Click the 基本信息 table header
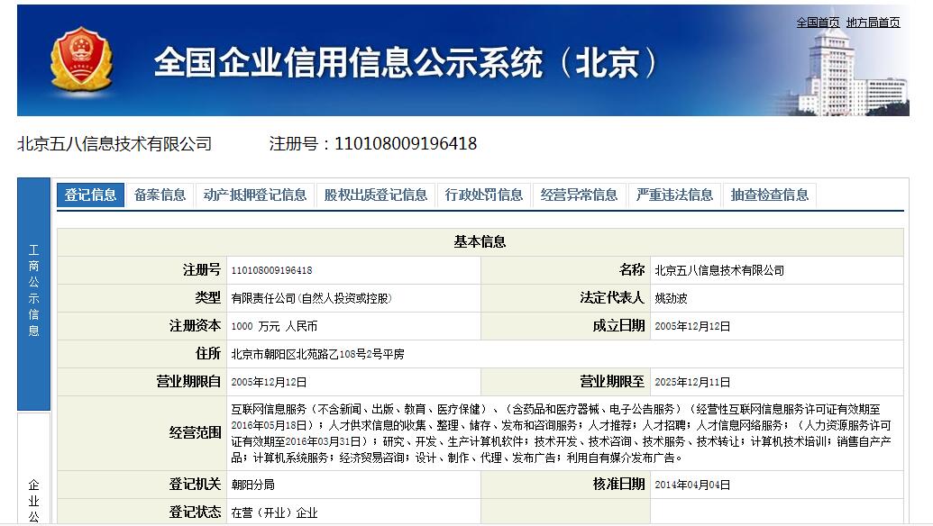Viewport: 933px width, 526px height. coord(480,242)
